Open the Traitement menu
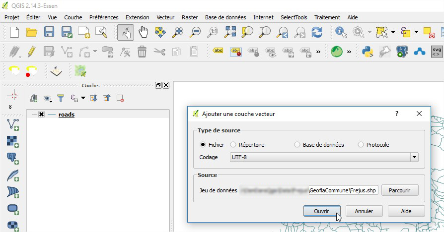444x232 pixels. coord(327,17)
